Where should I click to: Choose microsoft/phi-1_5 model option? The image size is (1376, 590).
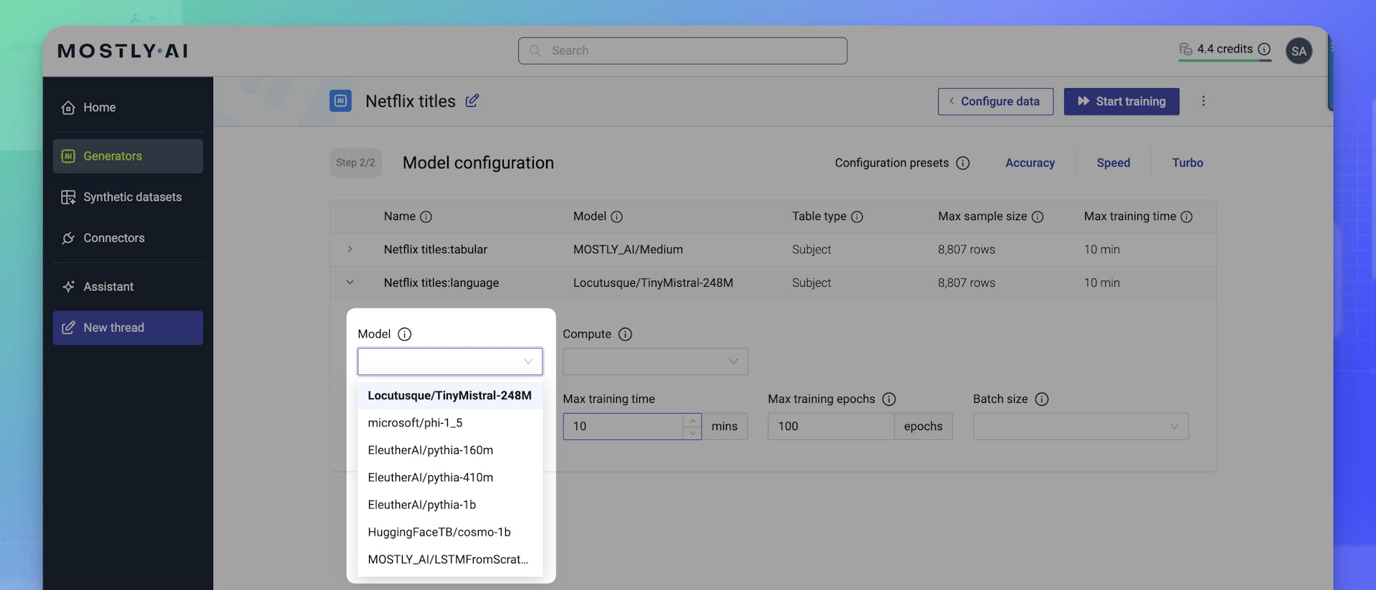(x=450, y=423)
